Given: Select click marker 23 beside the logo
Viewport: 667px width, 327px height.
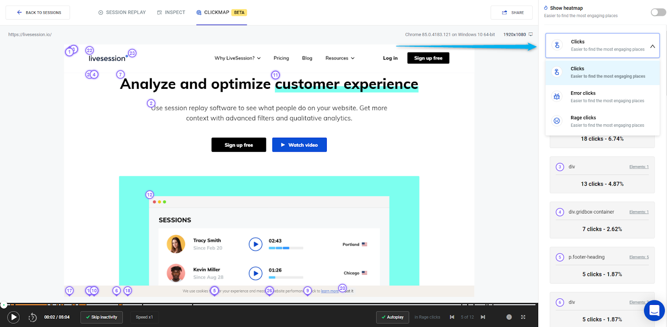Looking at the screenshot, I should [x=132, y=53].
